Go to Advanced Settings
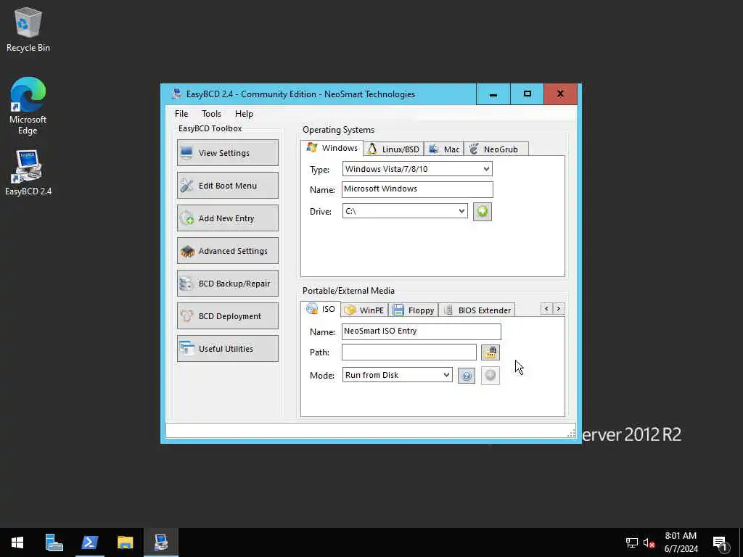This screenshot has width=743, height=557. [x=227, y=250]
